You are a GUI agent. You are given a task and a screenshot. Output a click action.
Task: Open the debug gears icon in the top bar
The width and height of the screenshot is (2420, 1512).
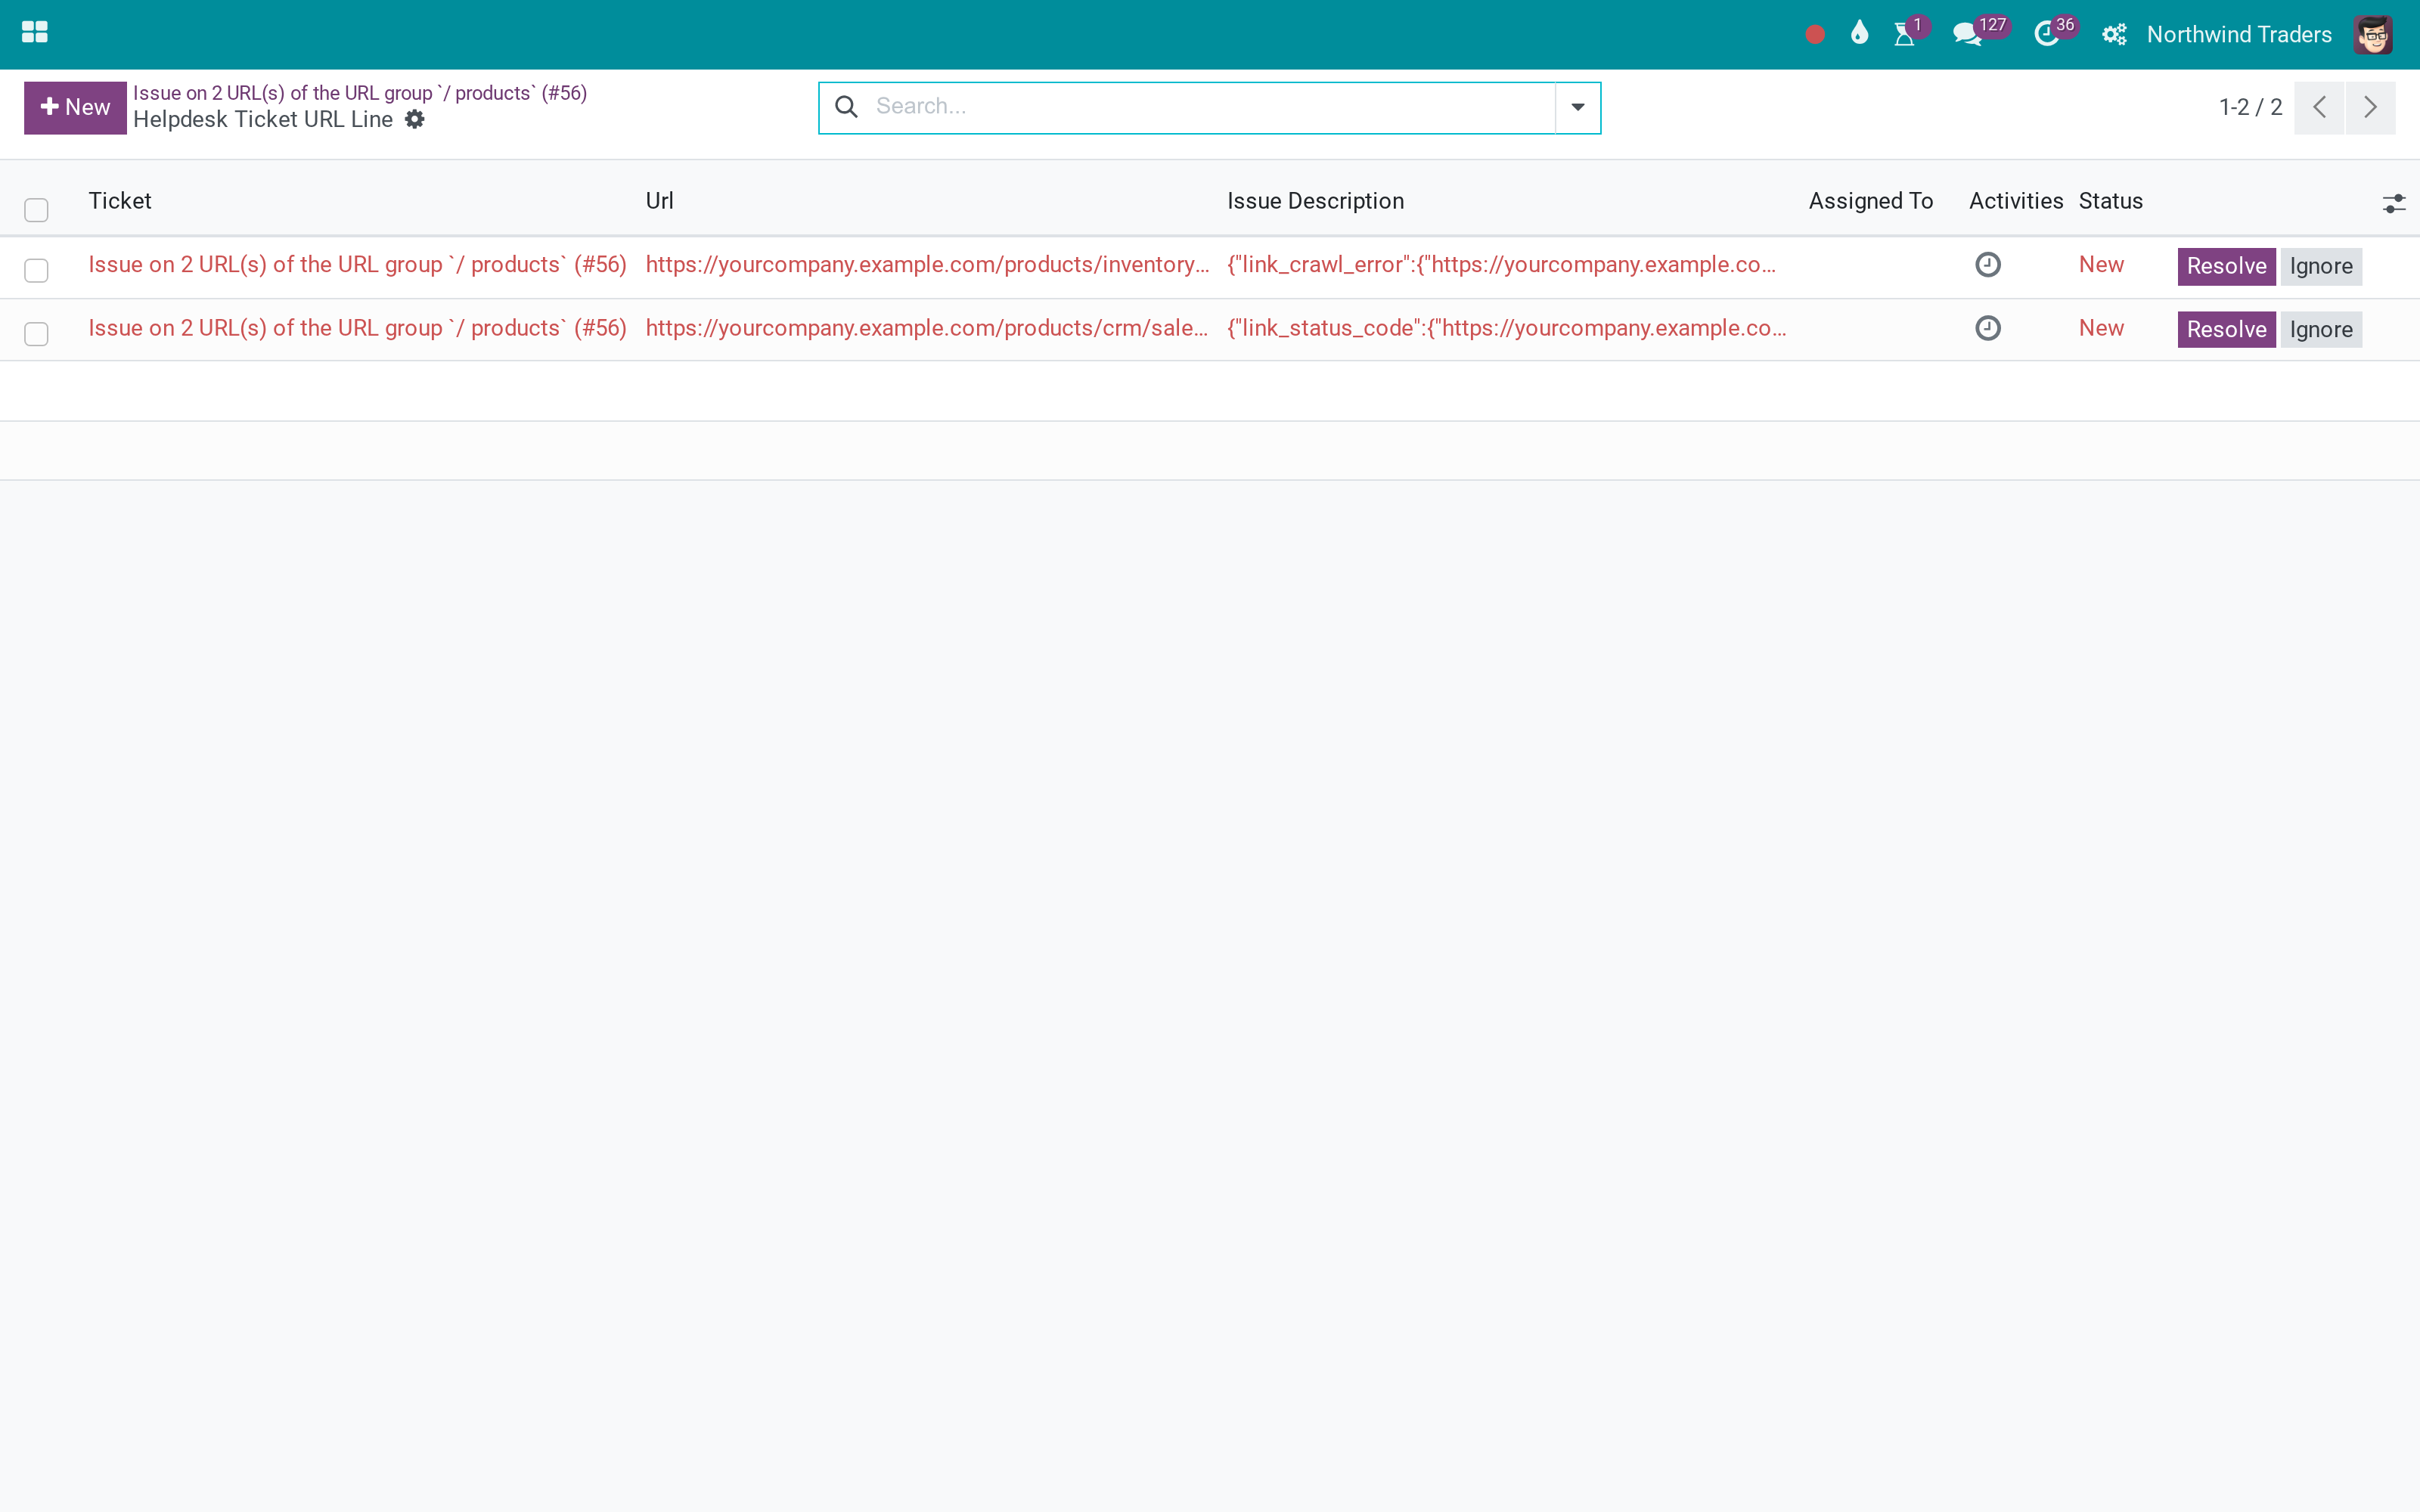click(x=2114, y=34)
